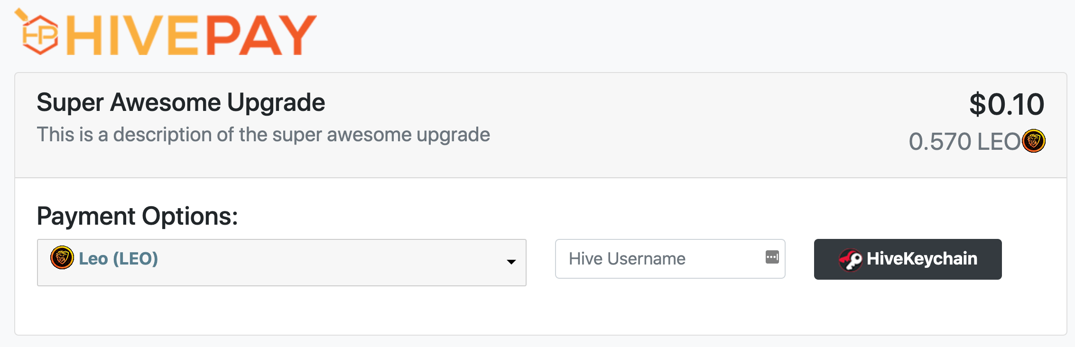1075x347 pixels.
Task: Focus the Hive Username input field
Action: click(x=670, y=259)
